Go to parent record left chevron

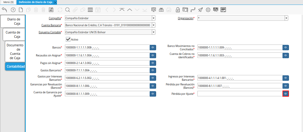click(107, 10)
